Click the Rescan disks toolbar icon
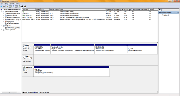The height and width of the screenshot is (96, 180). (22, 6)
